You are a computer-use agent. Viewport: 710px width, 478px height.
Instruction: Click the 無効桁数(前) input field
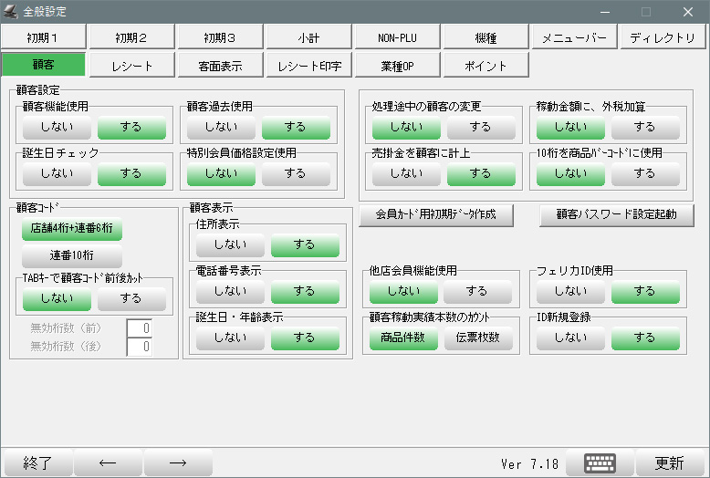coord(139,328)
